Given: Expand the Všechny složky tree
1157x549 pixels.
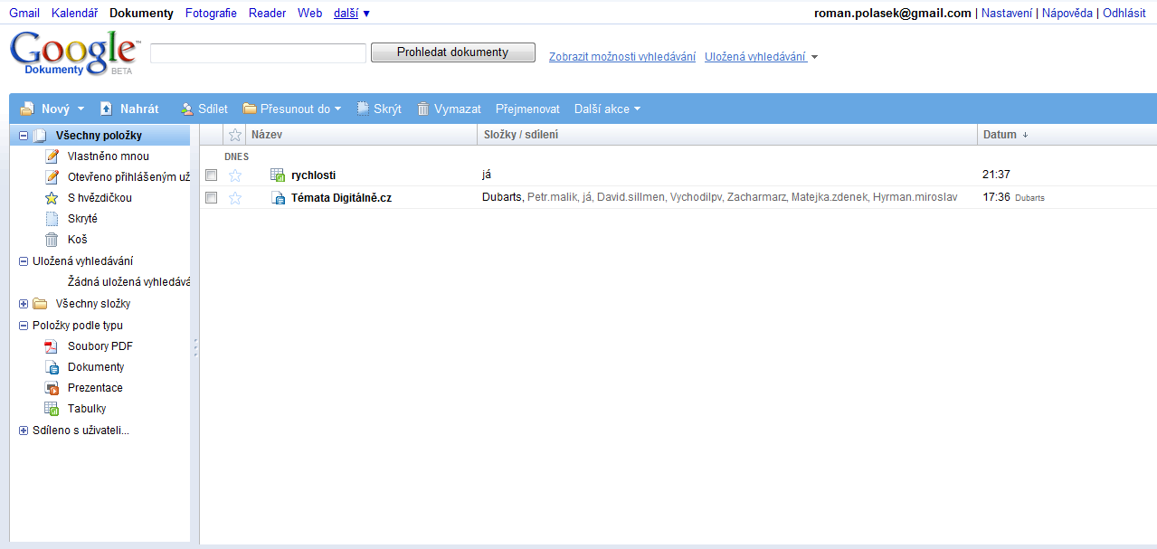Looking at the screenshot, I should (24, 304).
